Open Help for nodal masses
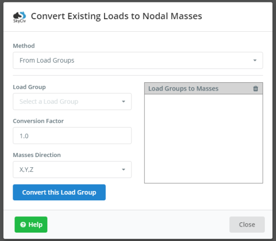This screenshot has height=241, width=276. 31,225
